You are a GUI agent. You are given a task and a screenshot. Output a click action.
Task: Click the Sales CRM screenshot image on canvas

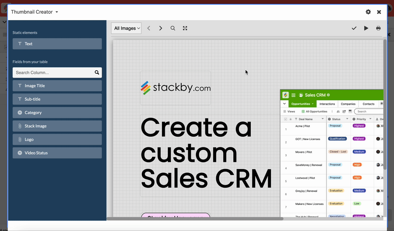point(331,153)
